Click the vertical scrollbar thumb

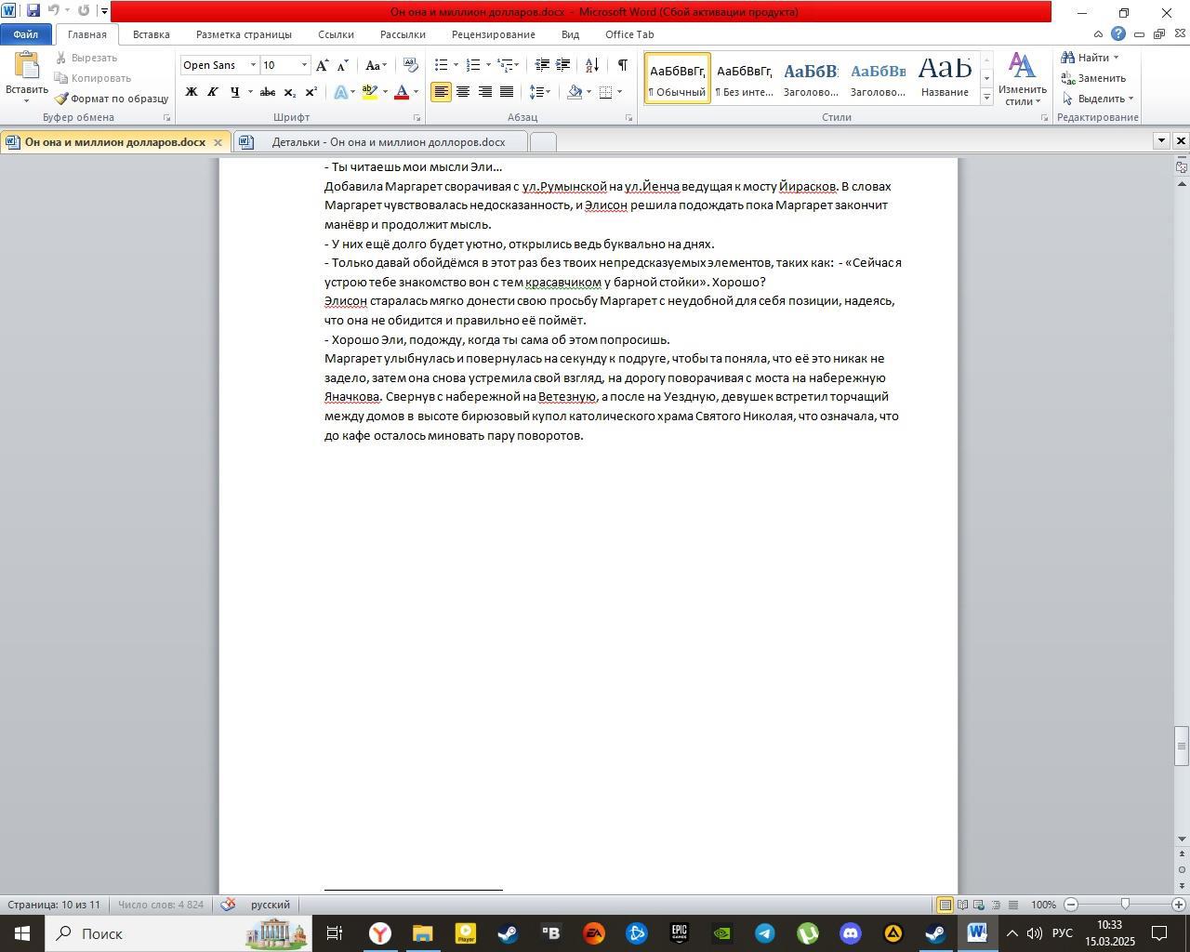coord(1182,747)
